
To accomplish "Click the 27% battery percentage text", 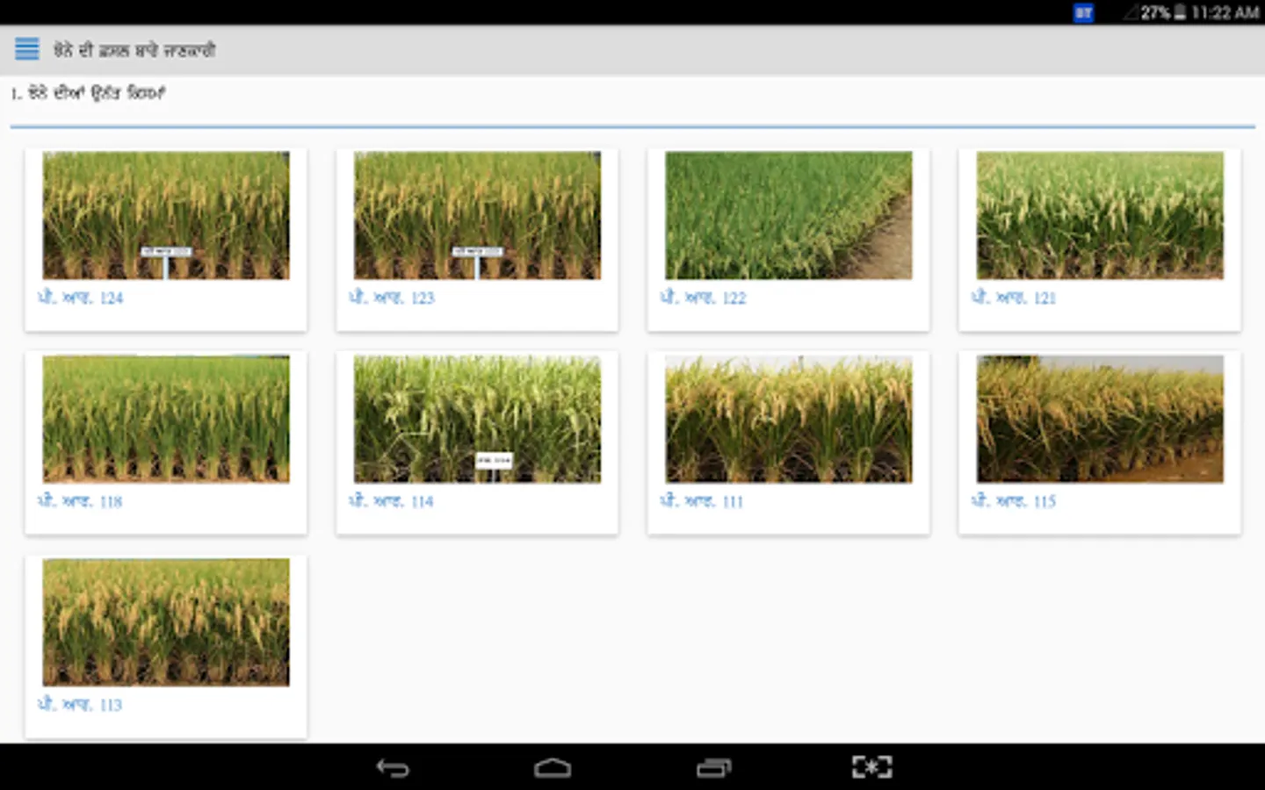I will coord(1155,12).
